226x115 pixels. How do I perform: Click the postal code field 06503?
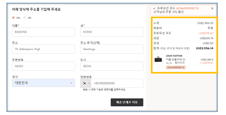pos(43,66)
